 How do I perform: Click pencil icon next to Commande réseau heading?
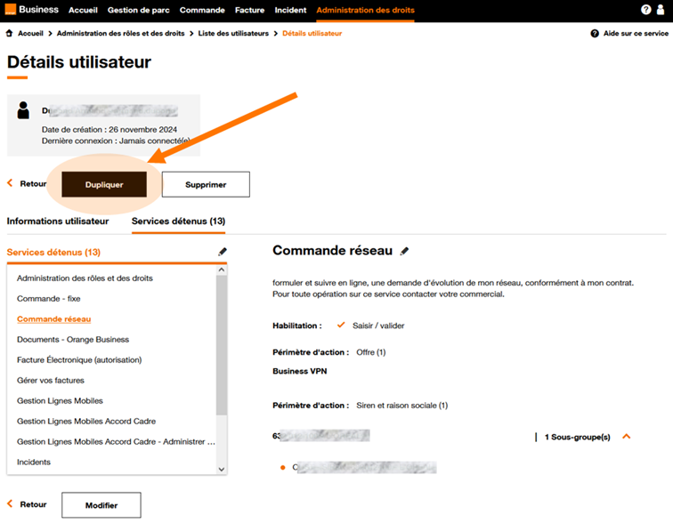404,251
